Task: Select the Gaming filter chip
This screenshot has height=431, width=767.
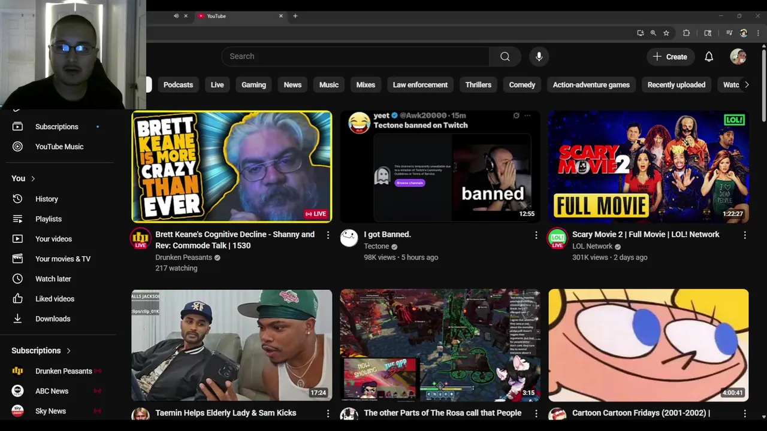Action: pos(253,84)
